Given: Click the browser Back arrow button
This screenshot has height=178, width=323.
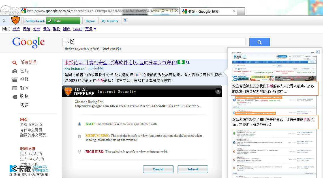Looking at the screenshot, I should pyautogui.click(x=6, y=10).
